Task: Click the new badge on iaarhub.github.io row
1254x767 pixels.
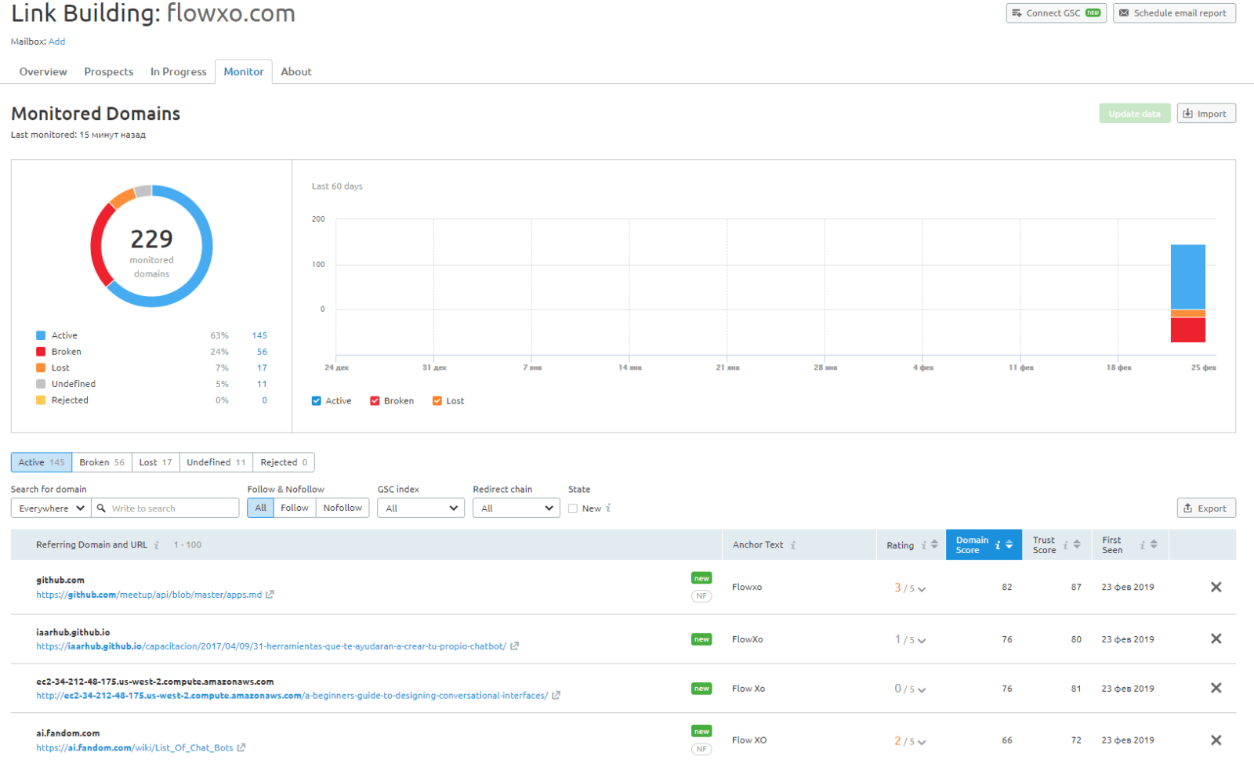Action: (701, 639)
